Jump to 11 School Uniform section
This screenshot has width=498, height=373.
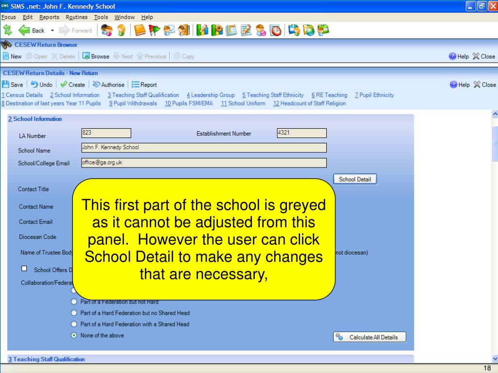coord(243,103)
